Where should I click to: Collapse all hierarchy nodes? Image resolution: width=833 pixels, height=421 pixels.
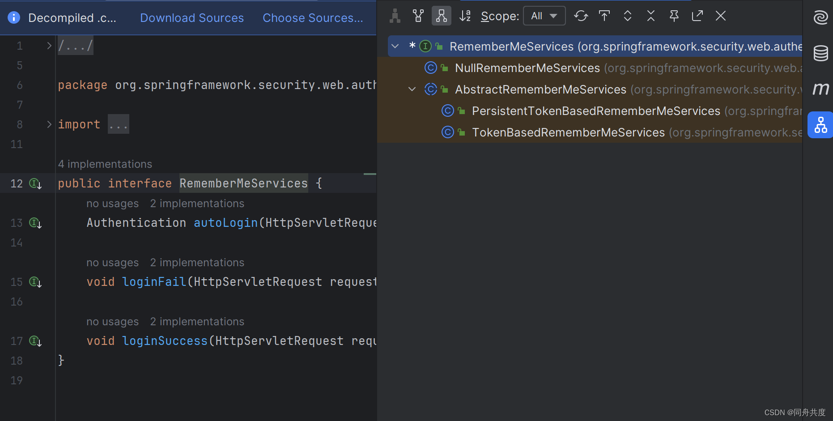[x=651, y=16]
